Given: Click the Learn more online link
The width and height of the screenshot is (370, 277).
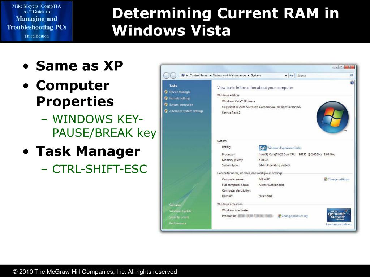Looking at the screenshot, I should 339,224.
